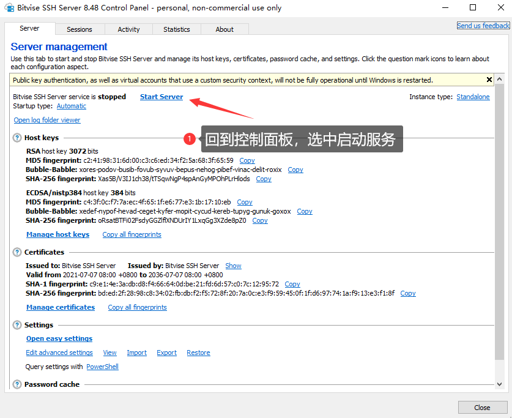Open the Statistics tab
This screenshot has width=512, height=418.
[x=177, y=29]
